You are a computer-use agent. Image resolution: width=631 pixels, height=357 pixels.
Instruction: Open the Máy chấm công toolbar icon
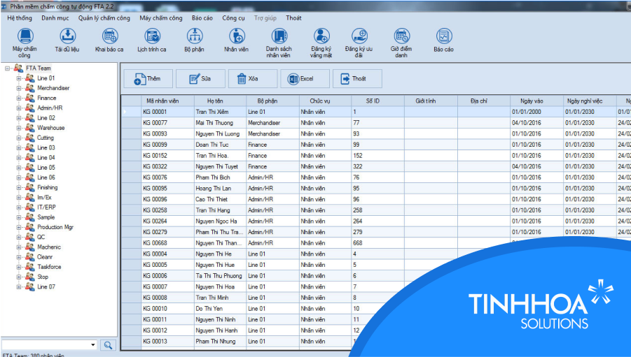25,36
